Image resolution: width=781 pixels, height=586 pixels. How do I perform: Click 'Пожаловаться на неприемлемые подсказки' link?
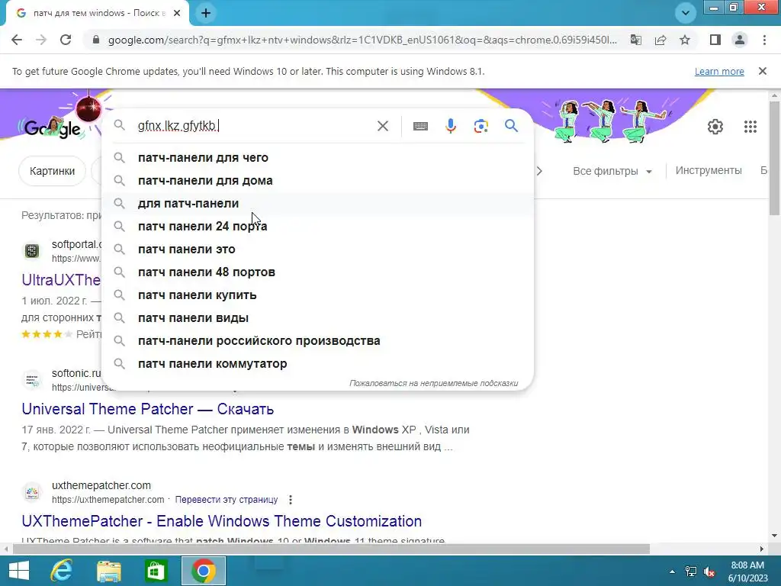click(x=433, y=383)
